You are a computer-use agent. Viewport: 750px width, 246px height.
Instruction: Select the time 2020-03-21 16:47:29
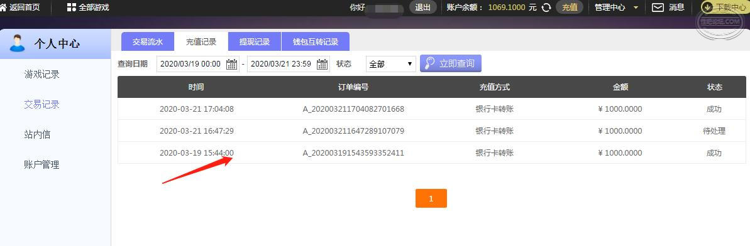coord(197,131)
